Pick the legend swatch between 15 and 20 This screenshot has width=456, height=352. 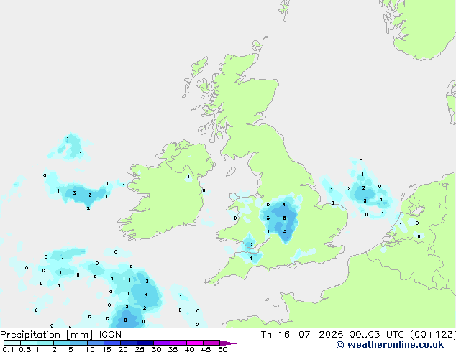point(112,343)
